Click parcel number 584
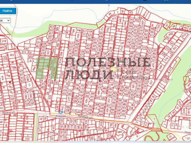This screenshot has width=191, height=143. pyautogui.click(x=57, y=29)
